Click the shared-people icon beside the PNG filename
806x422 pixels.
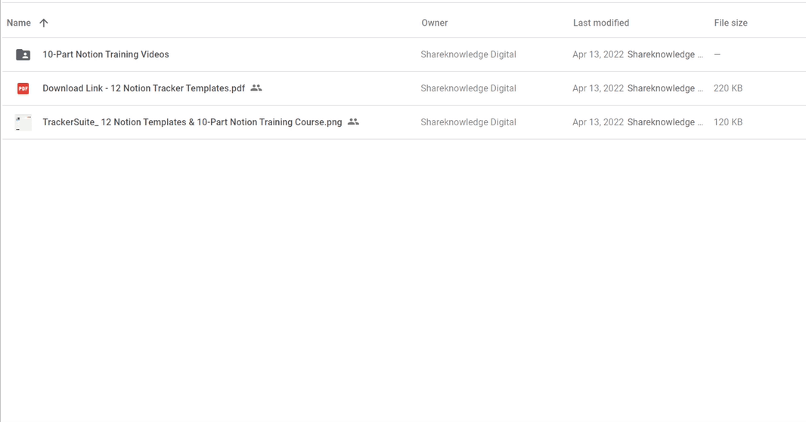[353, 122]
